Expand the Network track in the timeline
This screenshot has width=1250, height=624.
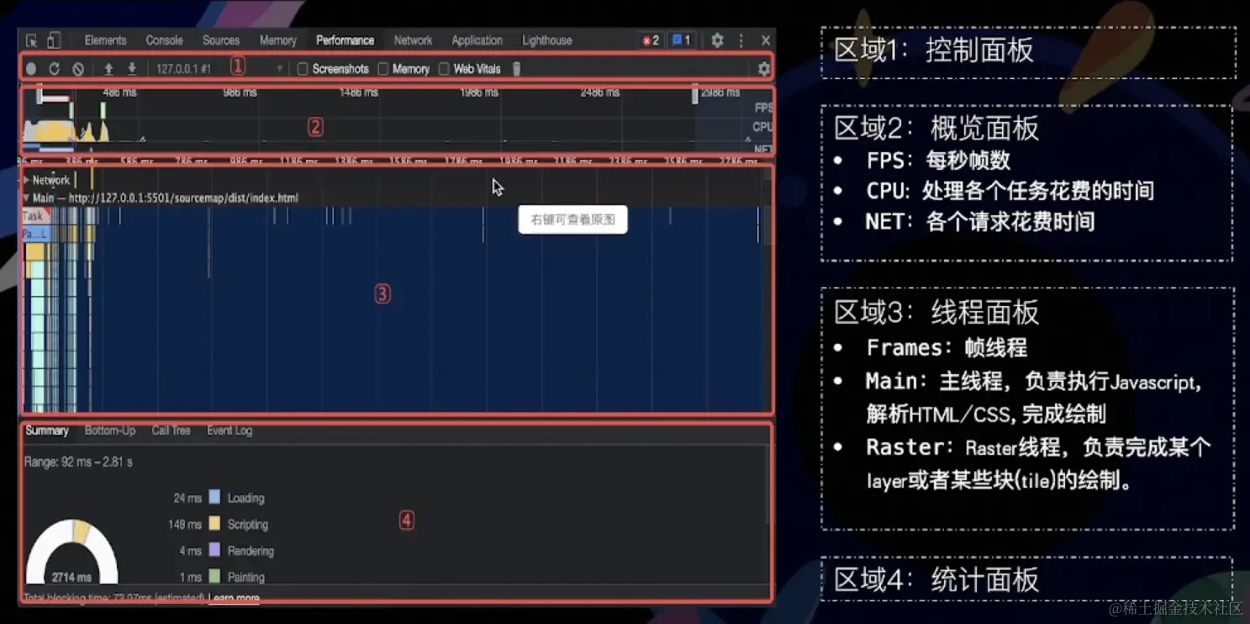click(x=27, y=180)
